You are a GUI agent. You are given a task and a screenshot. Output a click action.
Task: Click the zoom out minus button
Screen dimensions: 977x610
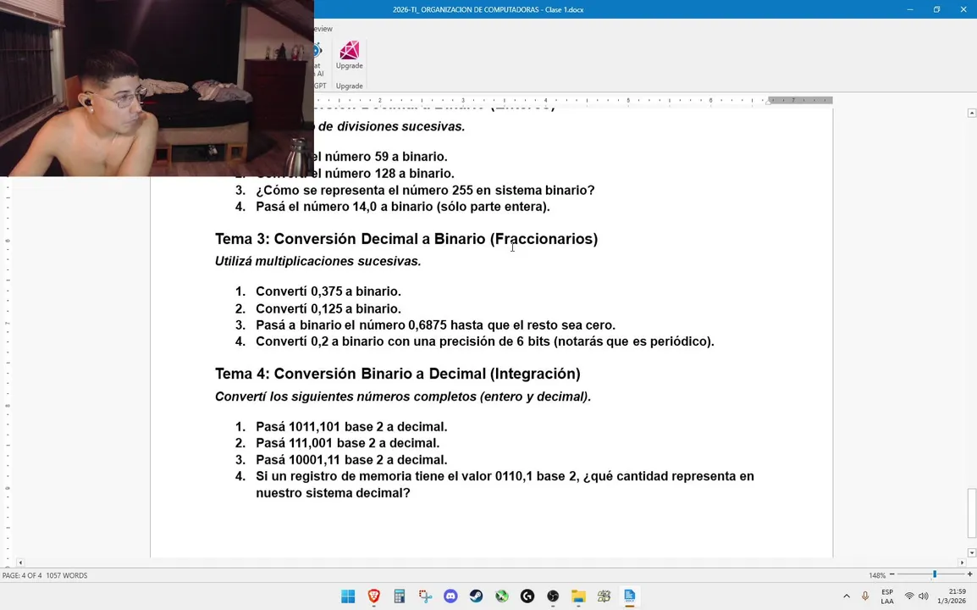(892, 574)
